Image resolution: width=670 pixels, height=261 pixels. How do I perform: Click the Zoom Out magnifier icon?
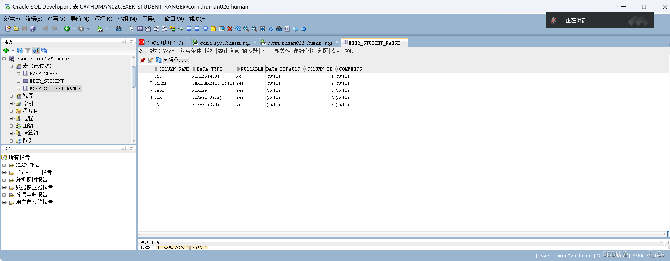click(x=254, y=29)
